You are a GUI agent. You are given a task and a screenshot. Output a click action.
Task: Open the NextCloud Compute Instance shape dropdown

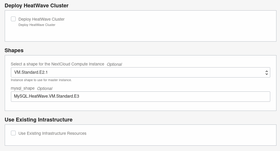coord(140,72)
